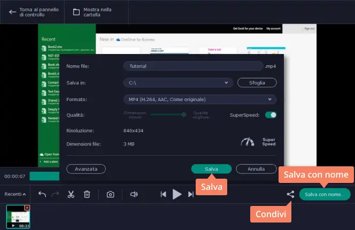Start playback with the play button
The width and height of the screenshot is (355, 230).
(177, 194)
